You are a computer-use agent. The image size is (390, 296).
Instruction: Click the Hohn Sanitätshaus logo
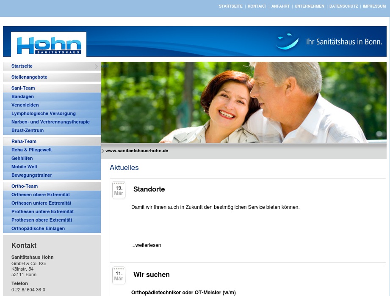48,44
